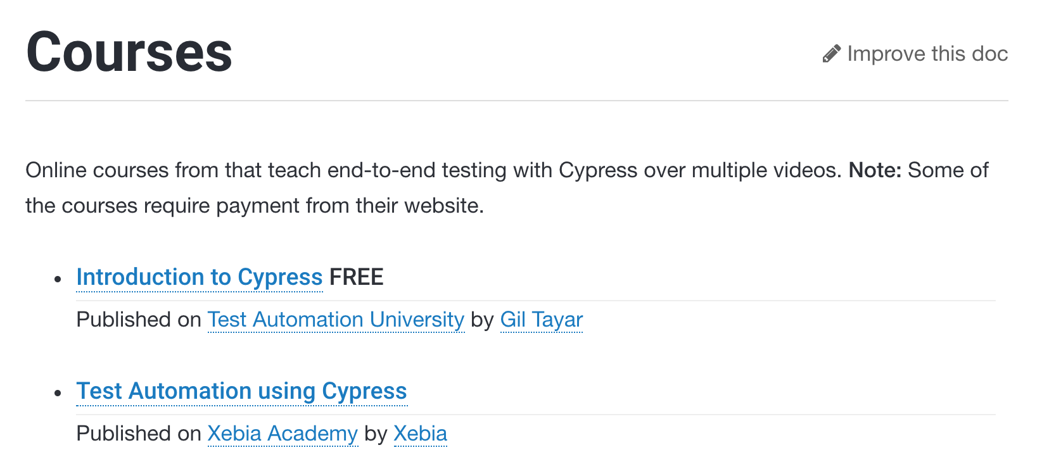Screen dimensions: 1049x476
Task: Click the bold Note: text
Action: click(874, 170)
